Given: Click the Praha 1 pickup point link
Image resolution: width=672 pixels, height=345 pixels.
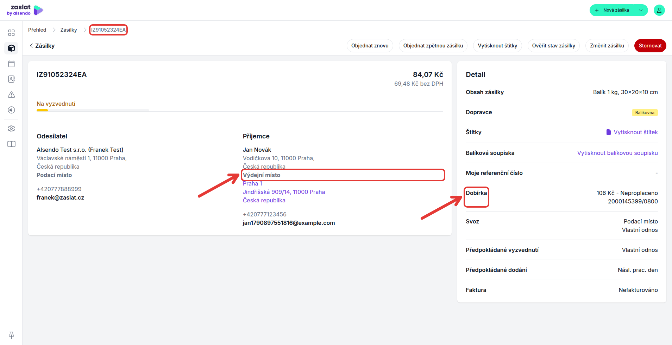Looking at the screenshot, I should point(252,183).
